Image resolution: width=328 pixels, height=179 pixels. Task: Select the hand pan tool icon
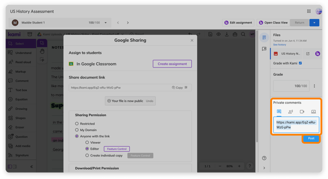point(42,51)
